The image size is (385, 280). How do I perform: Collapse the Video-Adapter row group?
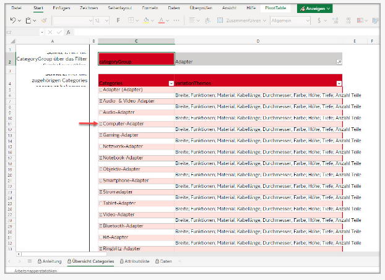(101, 214)
